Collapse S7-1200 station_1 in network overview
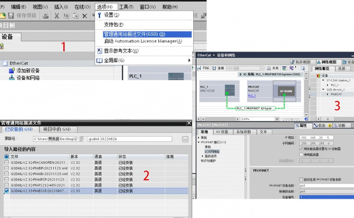Viewport: 354px width, 218px height. point(323,80)
